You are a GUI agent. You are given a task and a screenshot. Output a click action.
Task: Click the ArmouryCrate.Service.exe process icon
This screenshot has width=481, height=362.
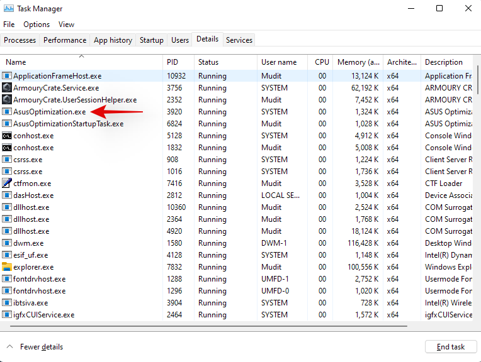(7, 88)
